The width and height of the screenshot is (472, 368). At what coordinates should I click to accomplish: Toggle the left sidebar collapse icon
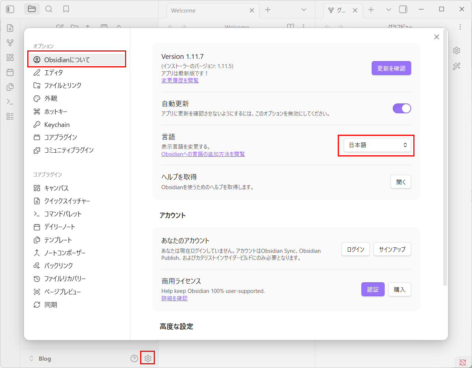10,9
